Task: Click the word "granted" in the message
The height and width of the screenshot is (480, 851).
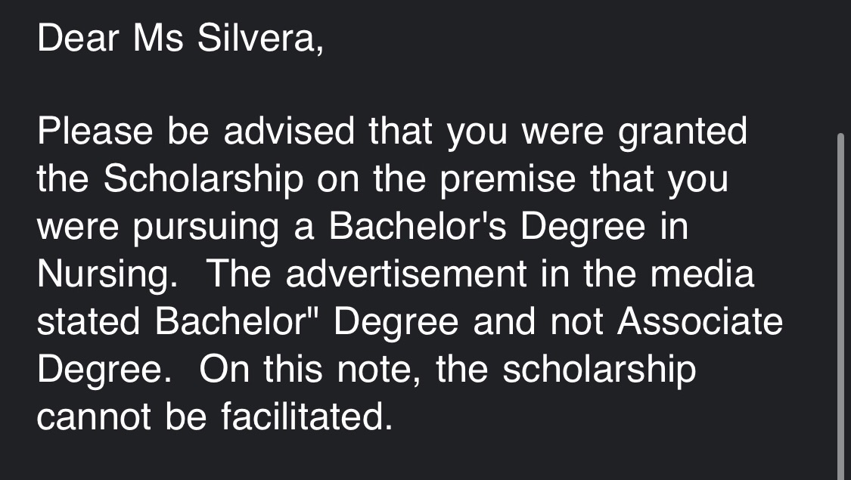Action: (x=682, y=133)
